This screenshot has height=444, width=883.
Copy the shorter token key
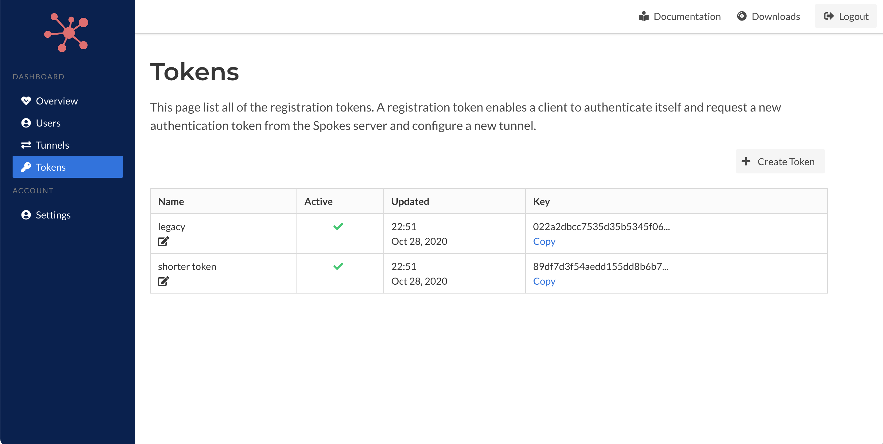coord(544,281)
